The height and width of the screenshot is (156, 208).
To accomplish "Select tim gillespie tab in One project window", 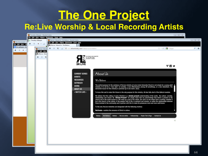I will click(20, 47).
